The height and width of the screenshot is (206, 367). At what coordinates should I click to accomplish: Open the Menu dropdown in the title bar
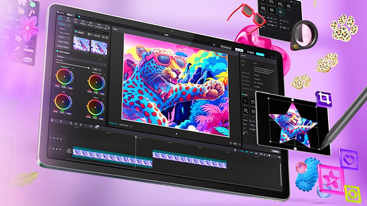[x=70, y=15]
